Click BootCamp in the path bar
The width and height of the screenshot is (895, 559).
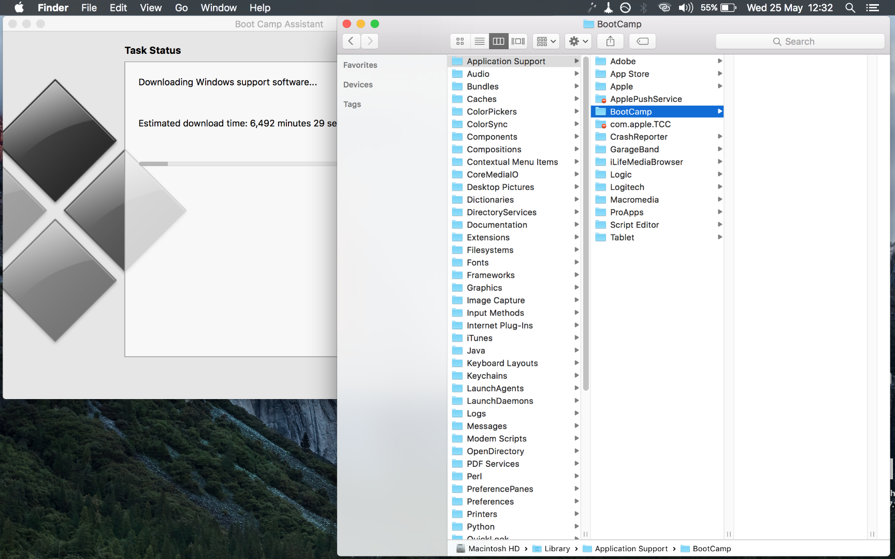tap(706, 549)
